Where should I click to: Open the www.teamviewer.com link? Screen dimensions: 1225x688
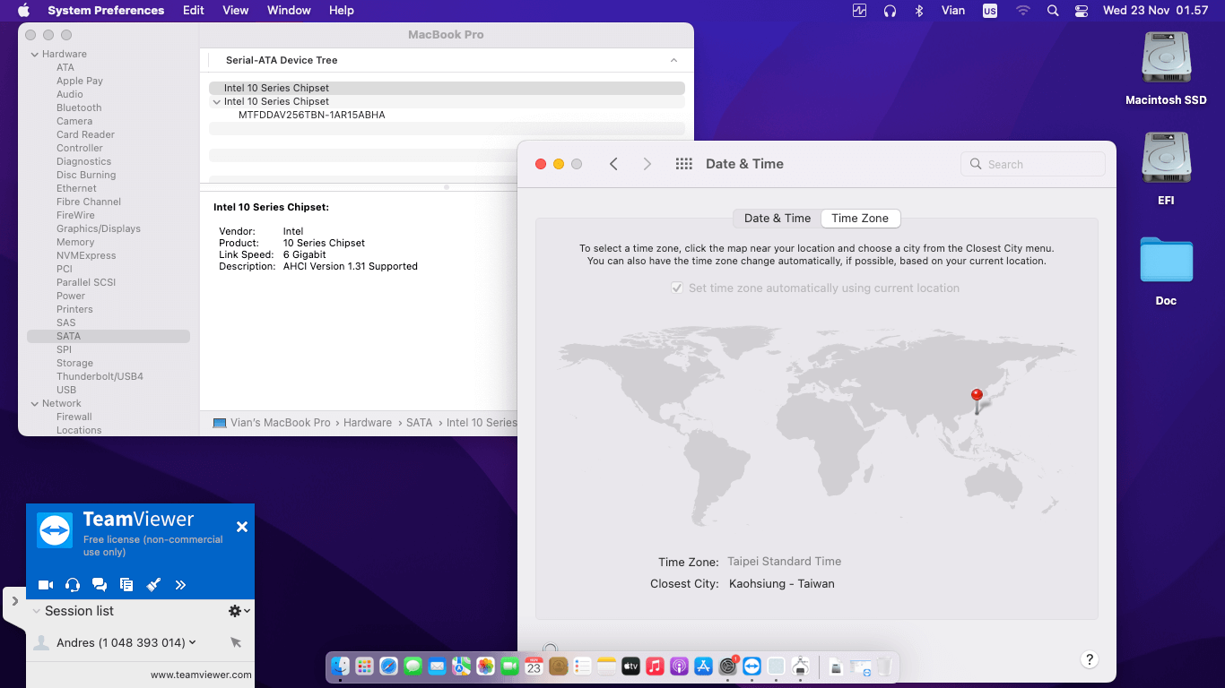point(201,675)
